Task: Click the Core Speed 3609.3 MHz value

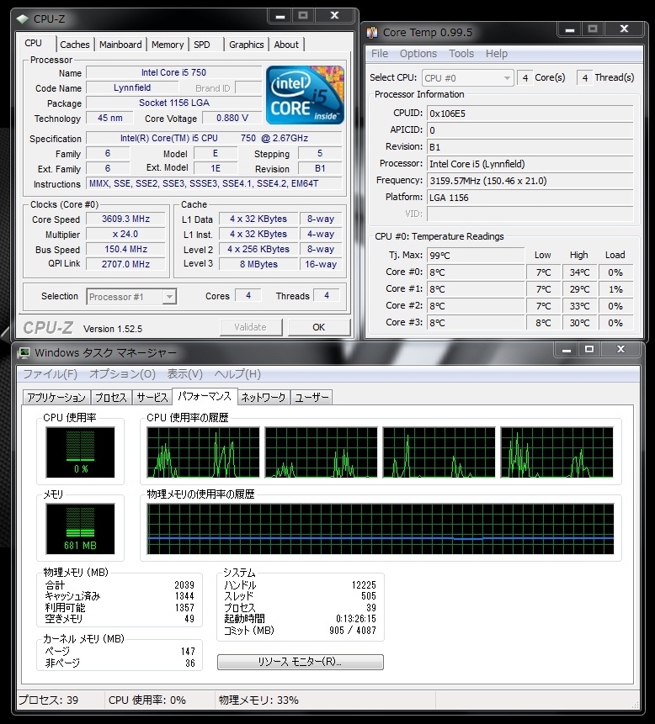Action: [x=125, y=219]
